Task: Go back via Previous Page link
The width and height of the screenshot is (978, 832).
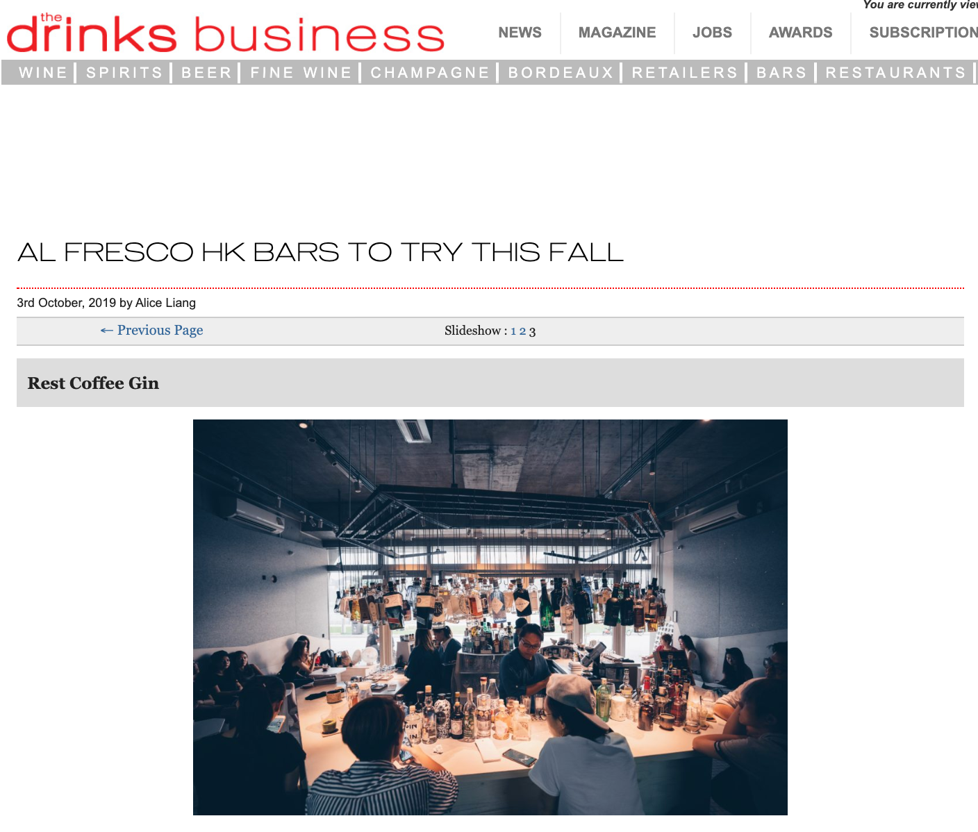Action: pos(151,330)
